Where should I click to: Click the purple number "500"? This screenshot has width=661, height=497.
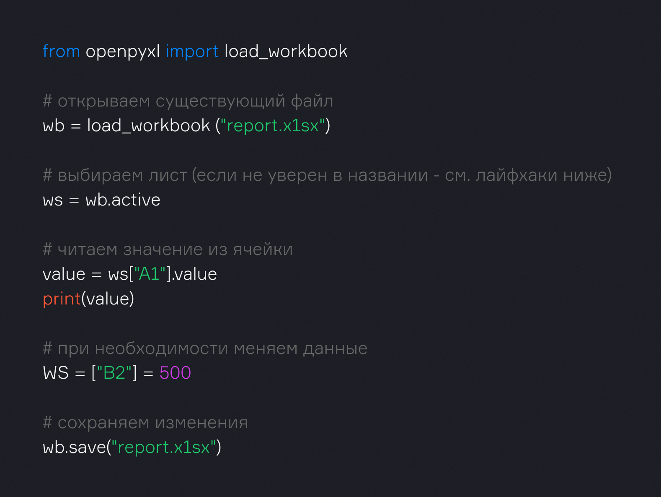tap(175, 373)
